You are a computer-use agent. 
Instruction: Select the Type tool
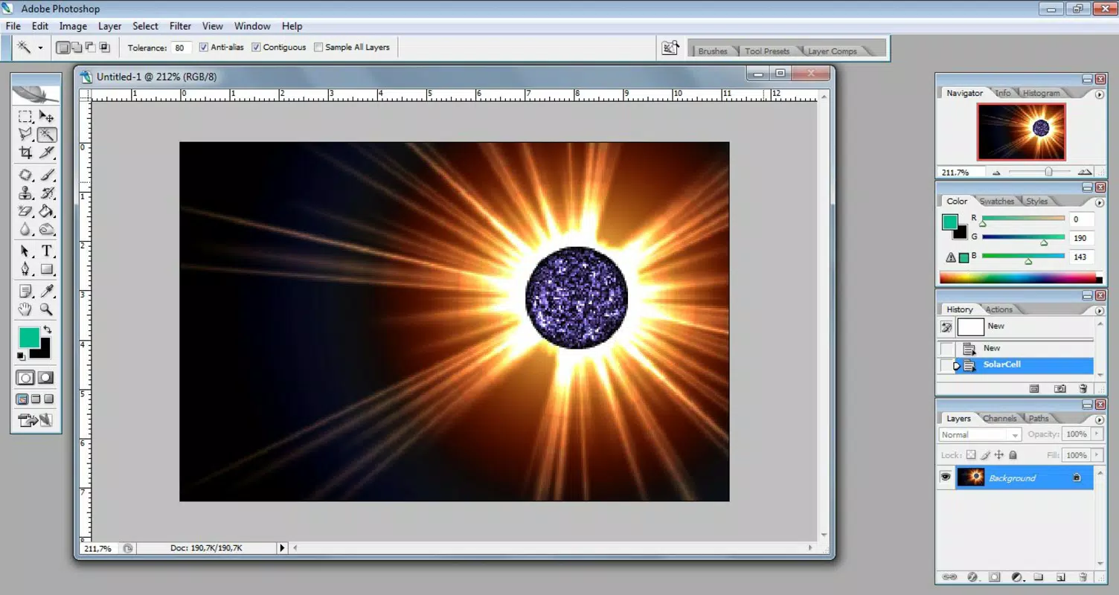(46, 251)
